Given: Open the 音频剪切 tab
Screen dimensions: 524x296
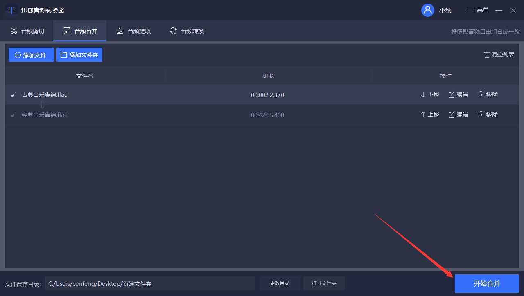Looking at the screenshot, I should coord(27,31).
